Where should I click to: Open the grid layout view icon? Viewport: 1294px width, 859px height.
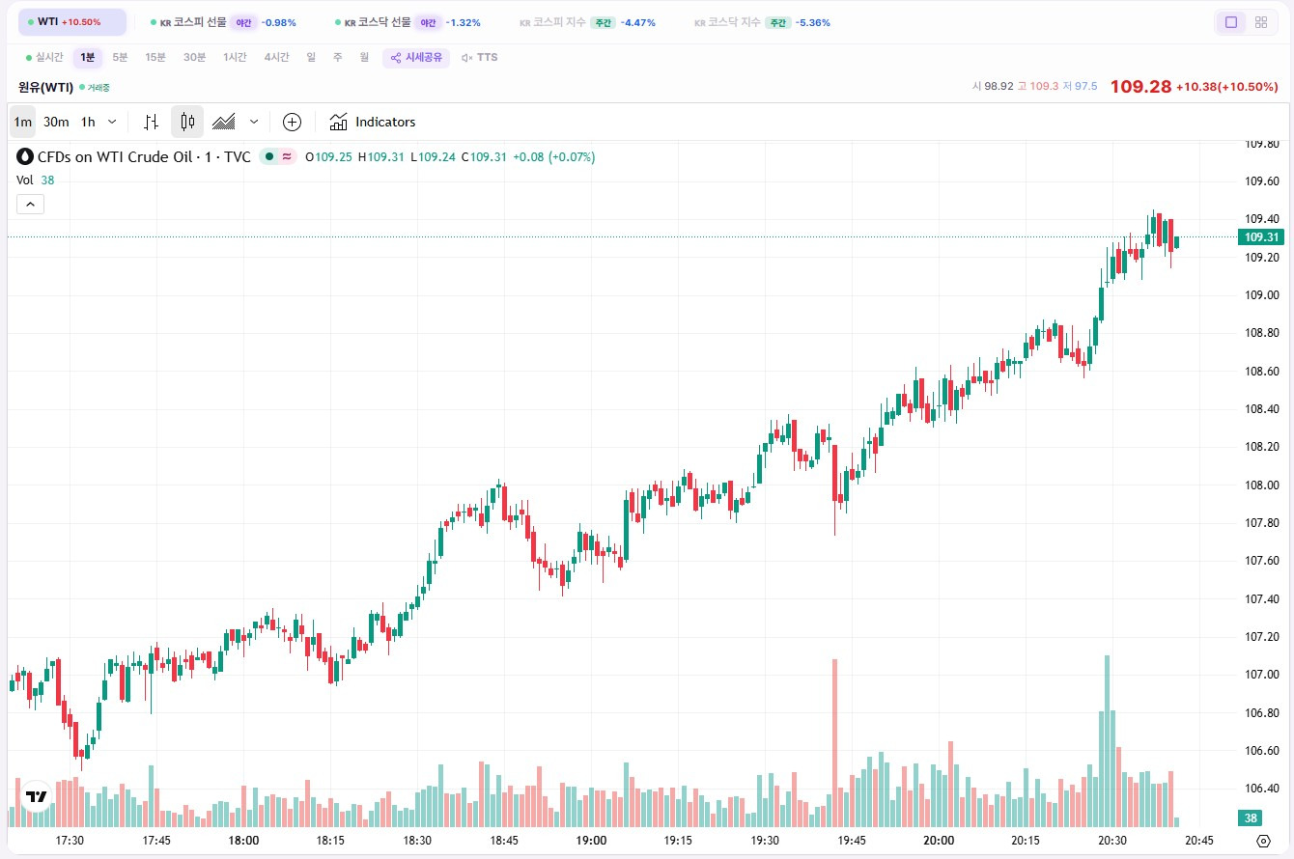(x=1261, y=20)
